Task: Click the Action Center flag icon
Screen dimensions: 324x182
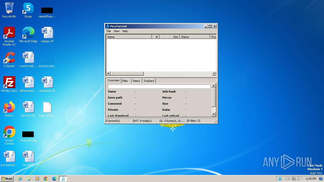Action: tap(300, 179)
